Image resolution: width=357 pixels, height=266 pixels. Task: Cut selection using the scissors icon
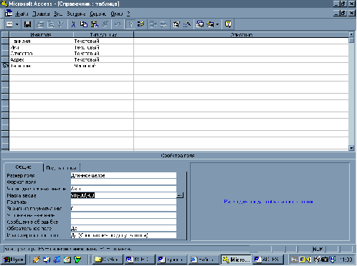73,24
